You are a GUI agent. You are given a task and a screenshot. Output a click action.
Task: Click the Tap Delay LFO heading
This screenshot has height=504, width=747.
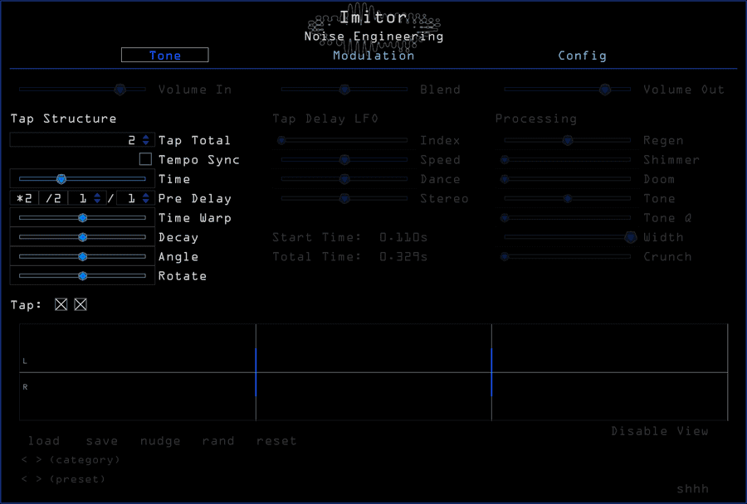(x=325, y=119)
